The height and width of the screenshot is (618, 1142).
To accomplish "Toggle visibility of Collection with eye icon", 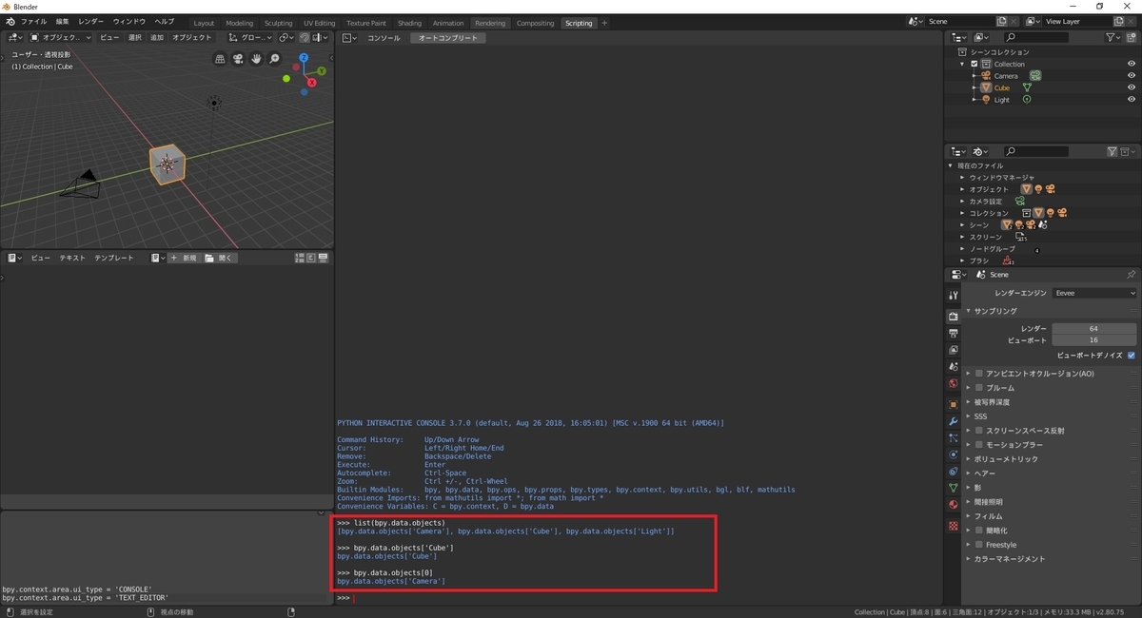I will 1132,64.
